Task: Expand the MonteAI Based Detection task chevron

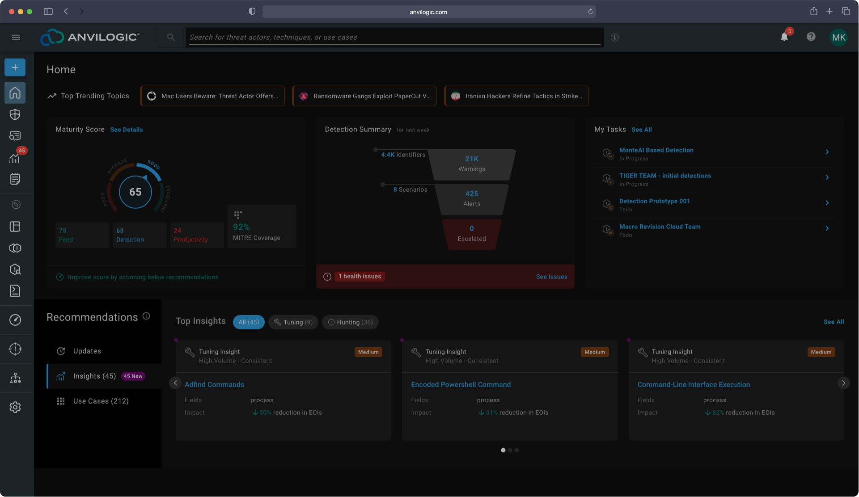Action: click(x=827, y=152)
